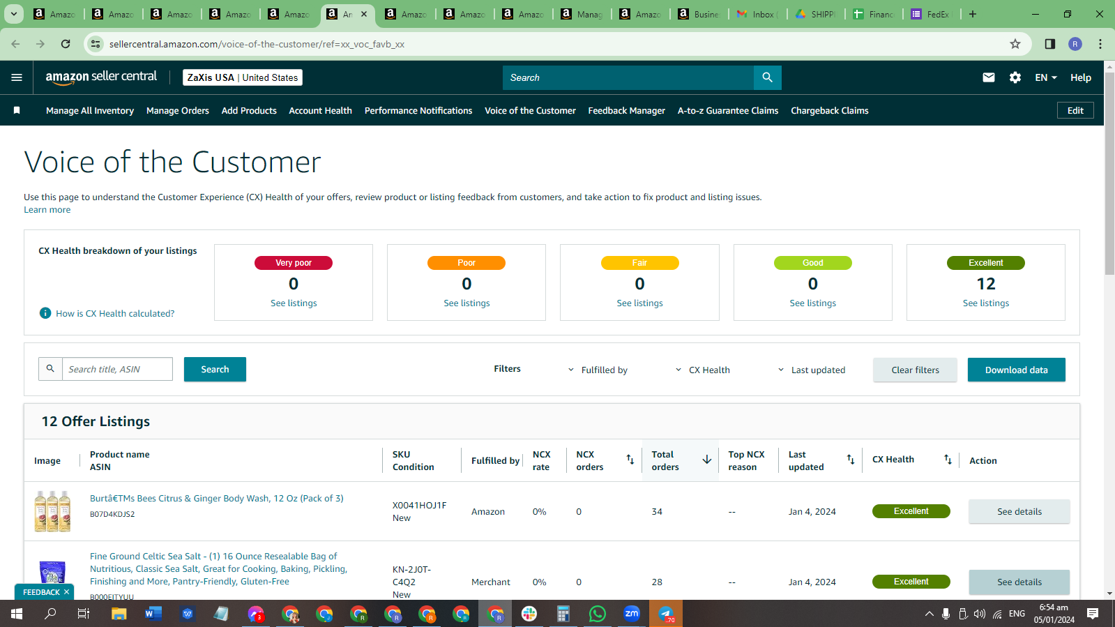Expand the CX Health filter dropdown
Image resolution: width=1115 pixels, height=627 pixels.
(703, 370)
